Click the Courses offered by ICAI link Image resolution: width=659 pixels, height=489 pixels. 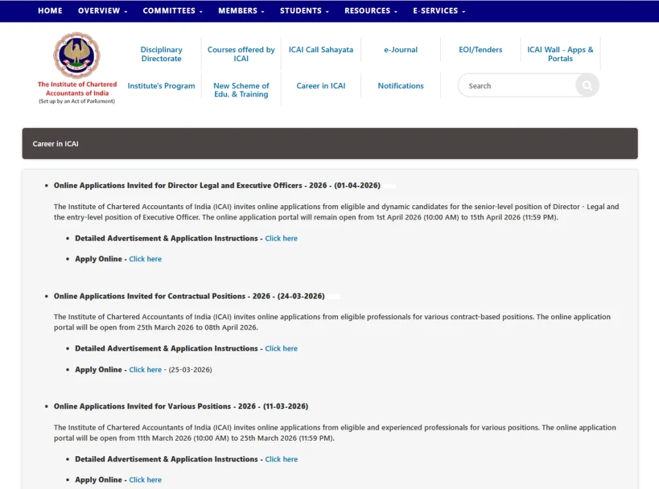click(241, 54)
